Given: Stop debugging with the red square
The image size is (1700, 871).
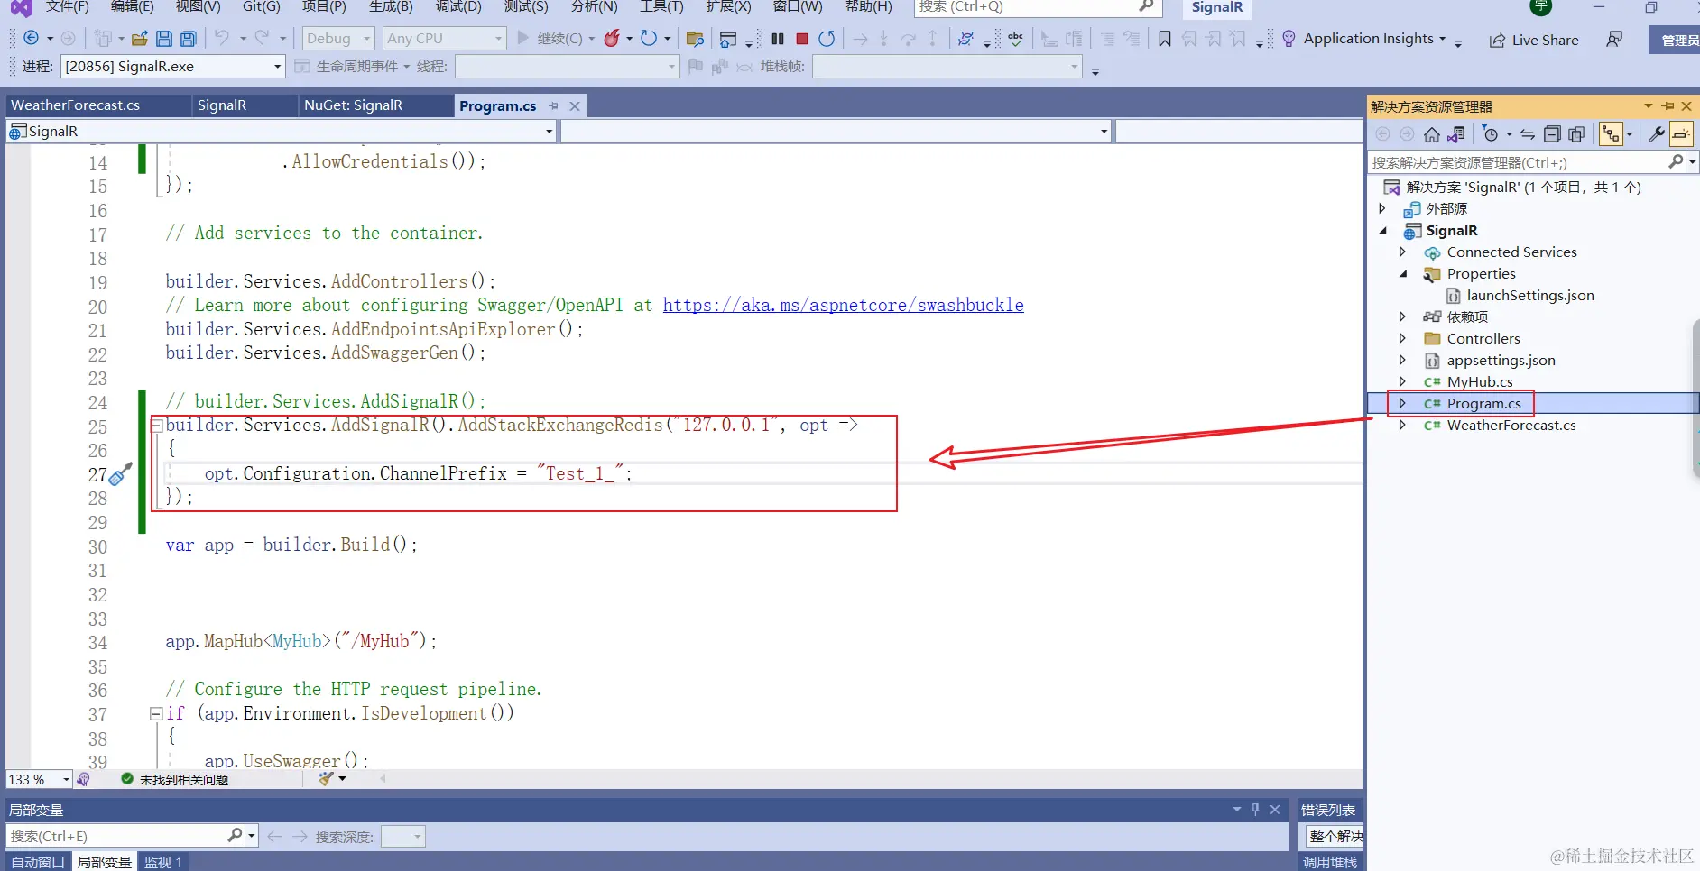Looking at the screenshot, I should [802, 39].
